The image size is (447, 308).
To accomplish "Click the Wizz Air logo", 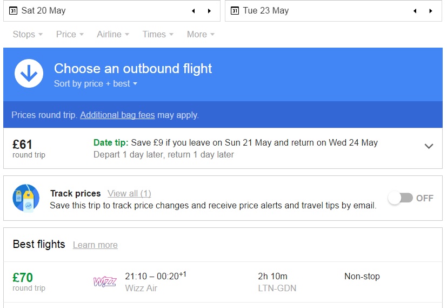I will [x=105, y=282].
